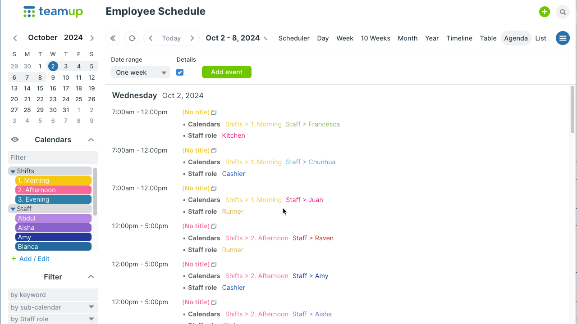Select the yellow 1. Morning calendar

tap(53, 180)
